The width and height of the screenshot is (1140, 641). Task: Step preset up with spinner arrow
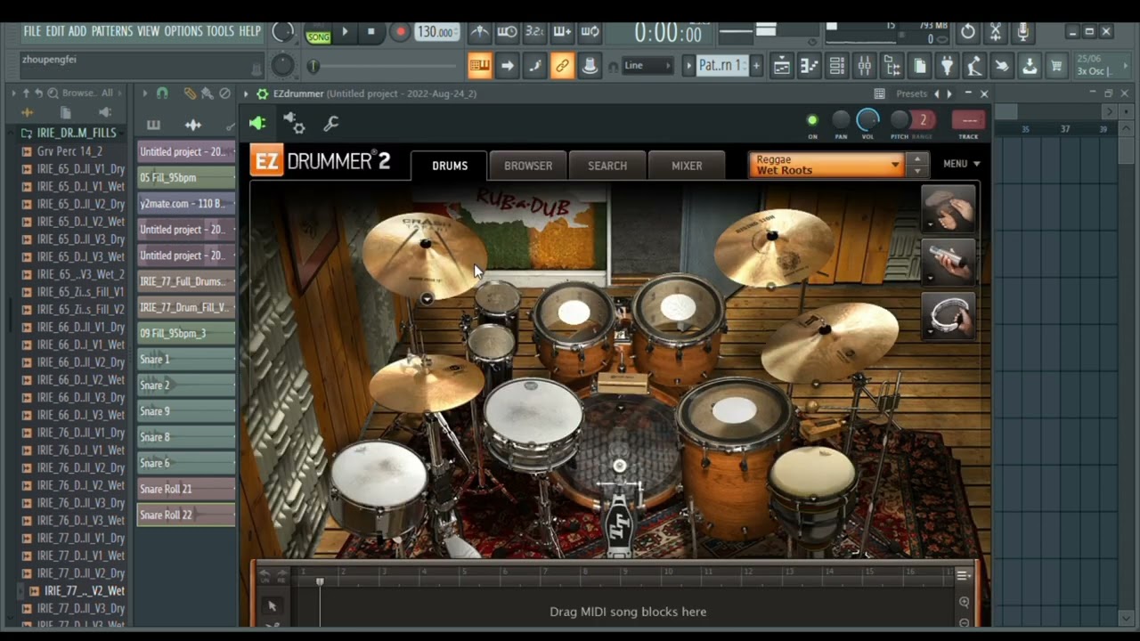[917, 159]
